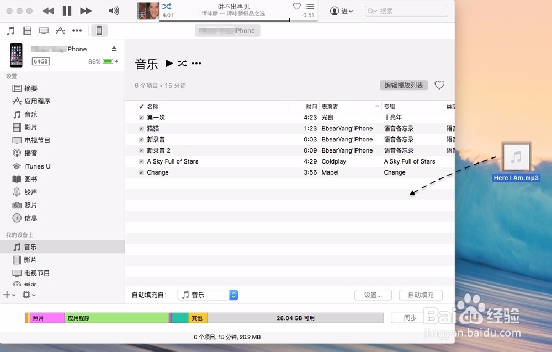
Task: Love the now-playing song with the heart
Action: 297,6
